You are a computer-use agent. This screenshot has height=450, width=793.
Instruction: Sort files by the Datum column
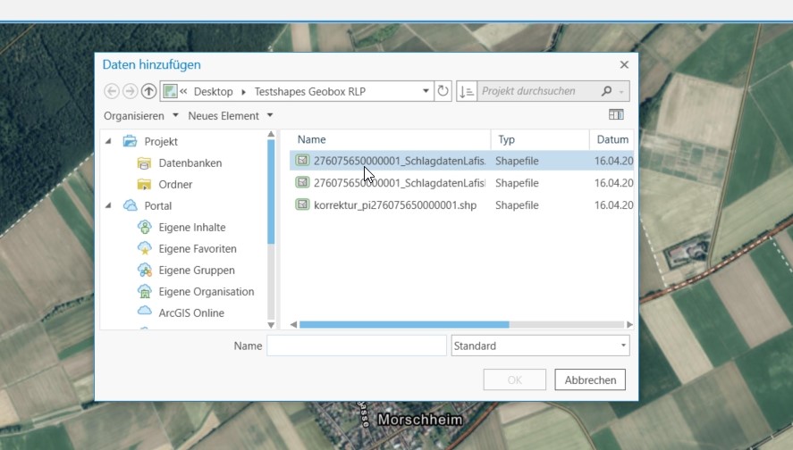pos(612,139)
